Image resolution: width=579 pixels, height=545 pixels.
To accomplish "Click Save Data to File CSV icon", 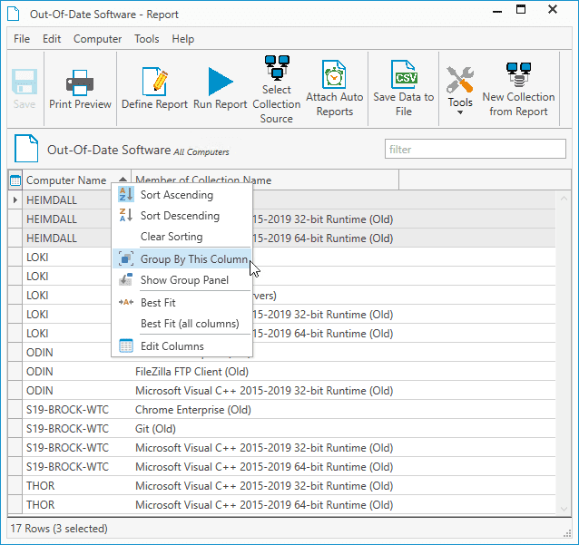I will pos(404,74).
